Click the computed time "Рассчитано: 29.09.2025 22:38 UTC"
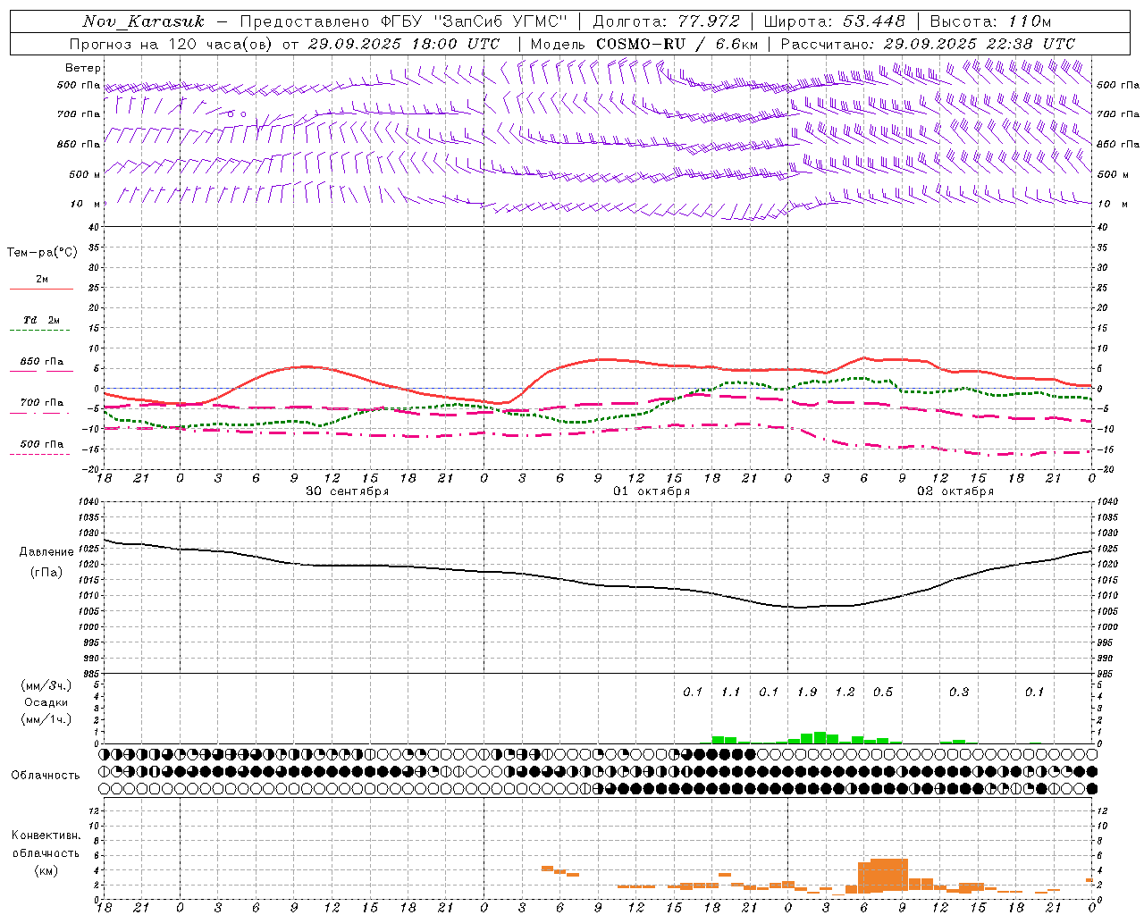Viewport: 1144px width, 915px height. [928, 44]
